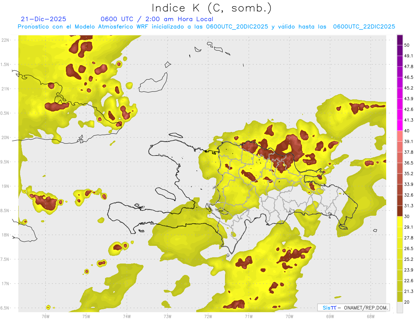Click the '27.8' colorbar value
The width and height of the screenshot is (416, 321).
point(409,238)
